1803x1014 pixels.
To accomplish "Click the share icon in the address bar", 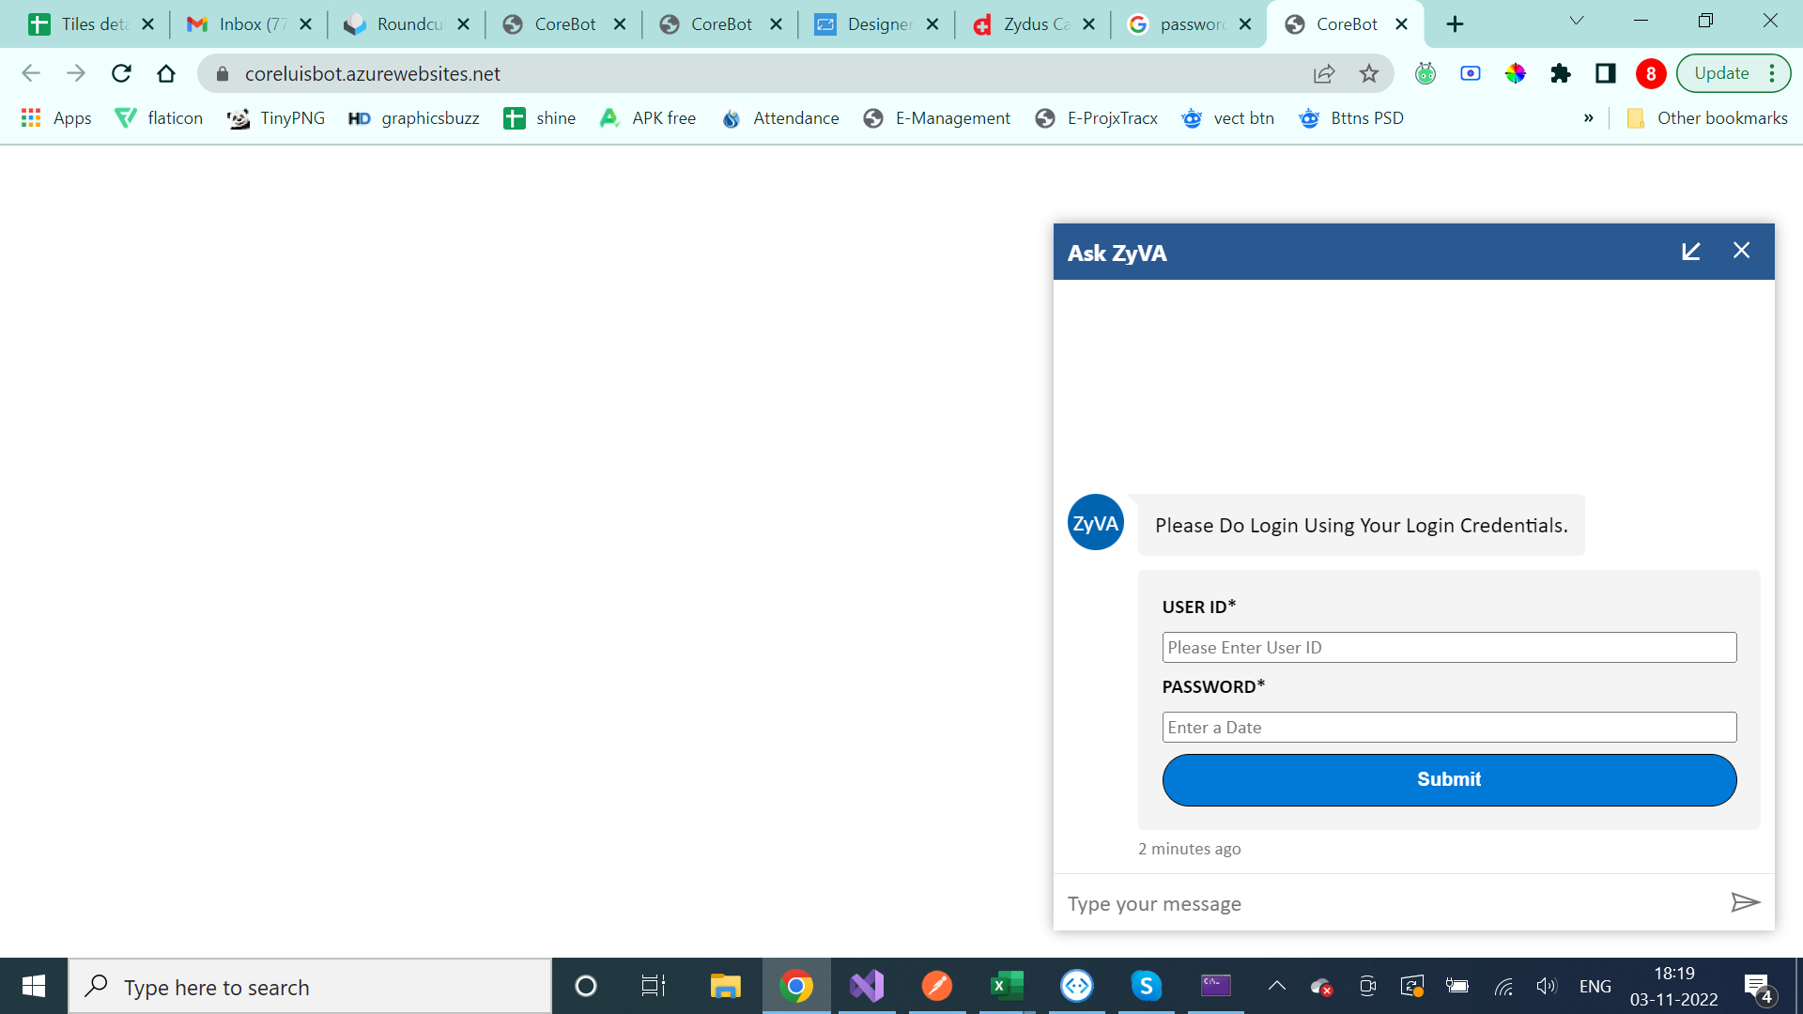I will [x=1324, y=73].
